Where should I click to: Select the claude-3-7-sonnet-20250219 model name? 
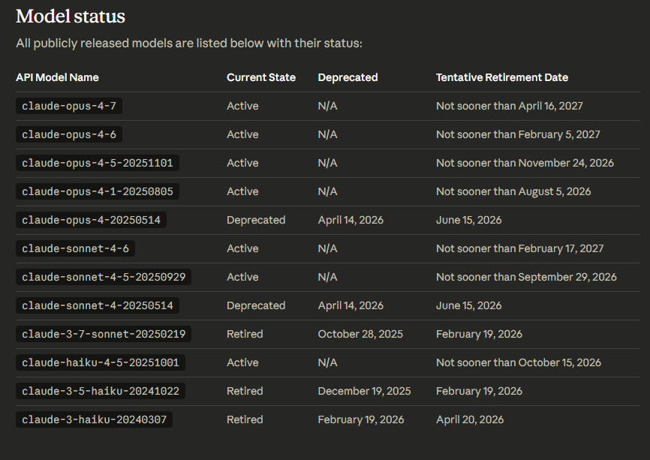(104, 334)
